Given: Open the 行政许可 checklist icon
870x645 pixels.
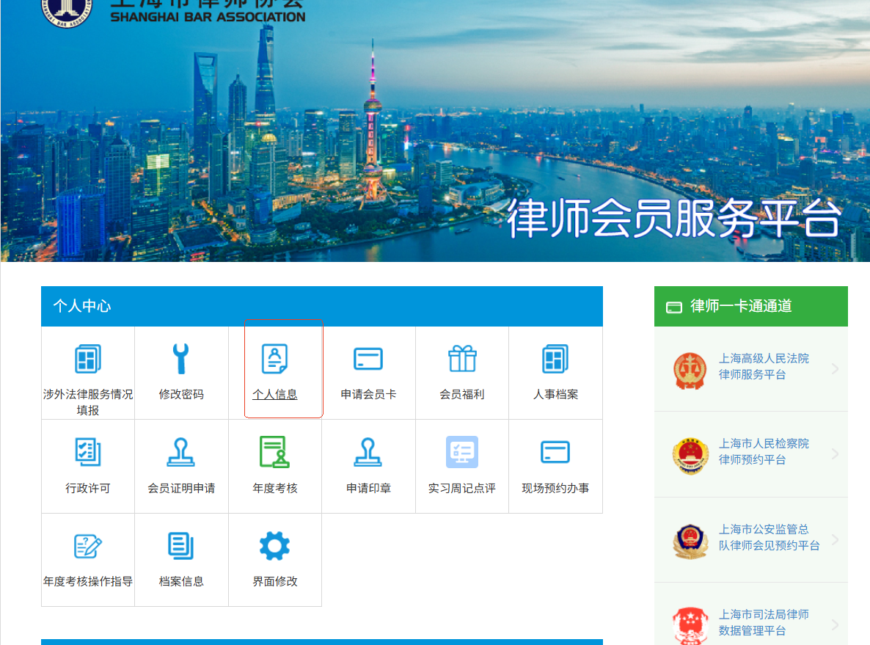Looking at the screenshot, I should (x=88, y=452).
